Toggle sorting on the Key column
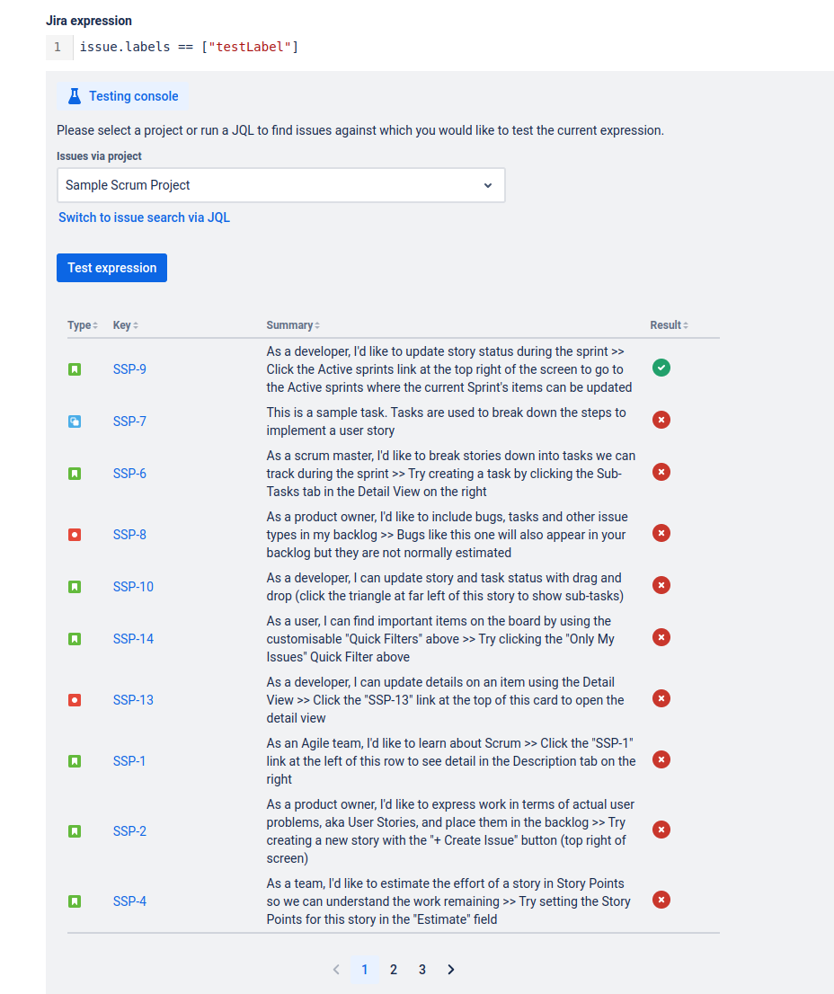 pos(124,324)
